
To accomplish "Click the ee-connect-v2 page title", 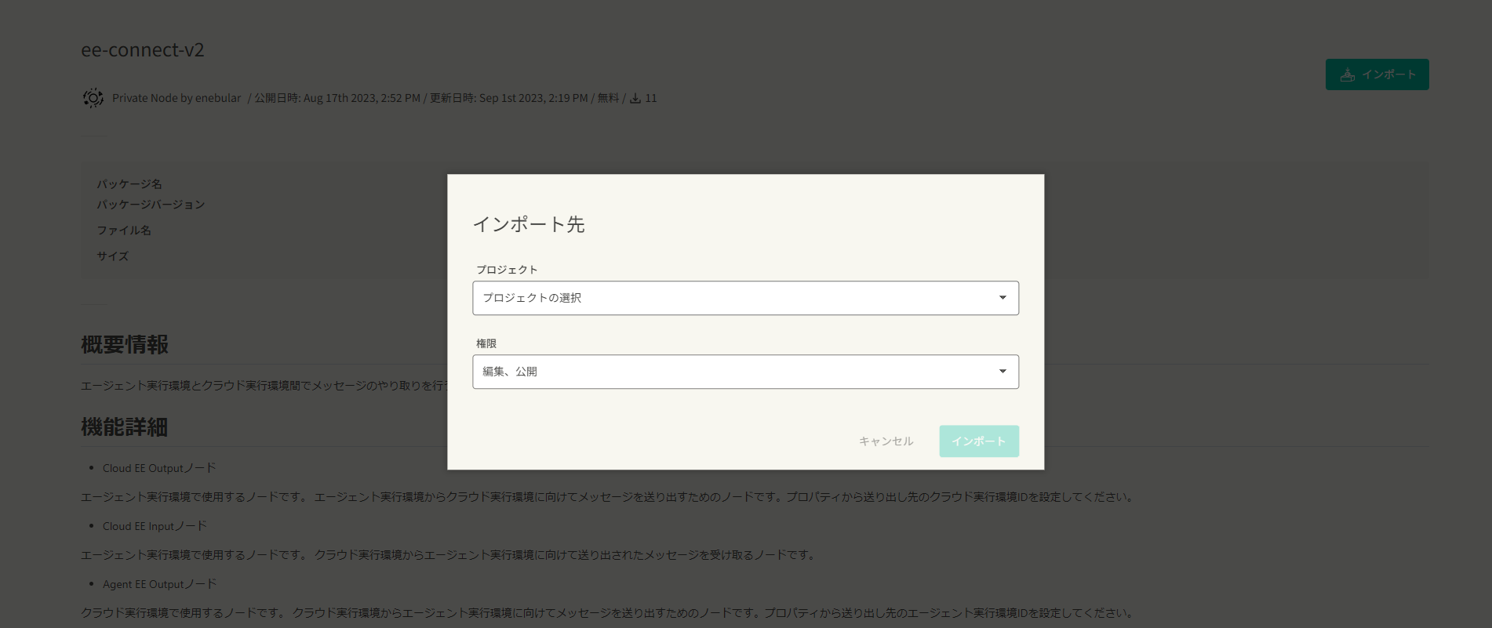I will 143,50.
